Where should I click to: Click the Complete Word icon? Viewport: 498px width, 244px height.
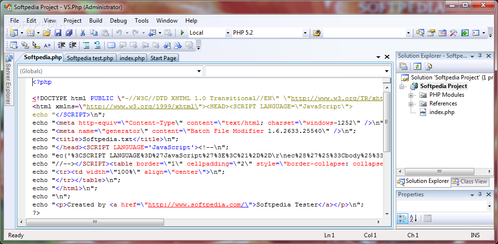pos(47,45)
